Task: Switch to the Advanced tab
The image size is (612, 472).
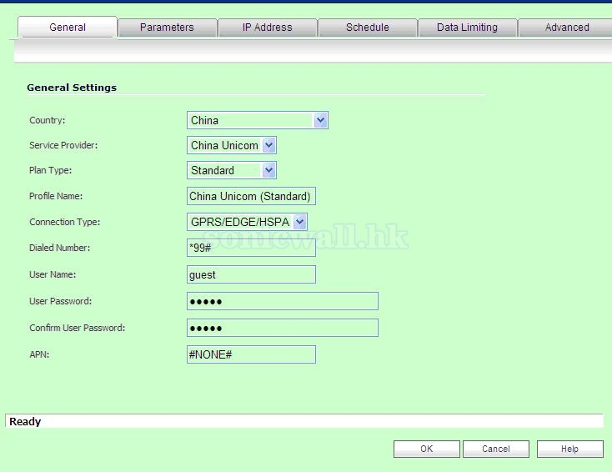Action: point(567,28)
